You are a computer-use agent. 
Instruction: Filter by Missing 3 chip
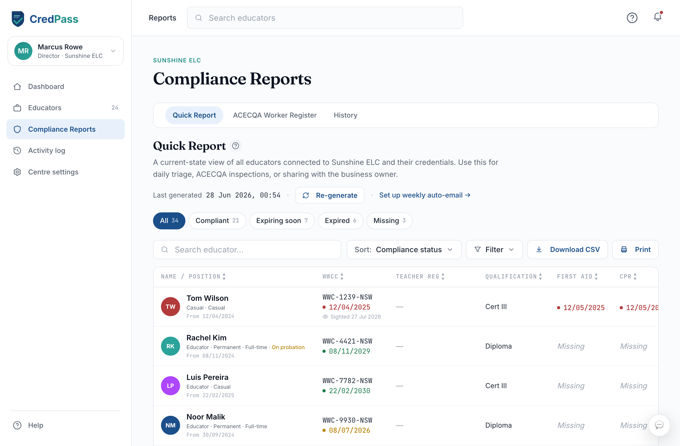tap(389, 221)
